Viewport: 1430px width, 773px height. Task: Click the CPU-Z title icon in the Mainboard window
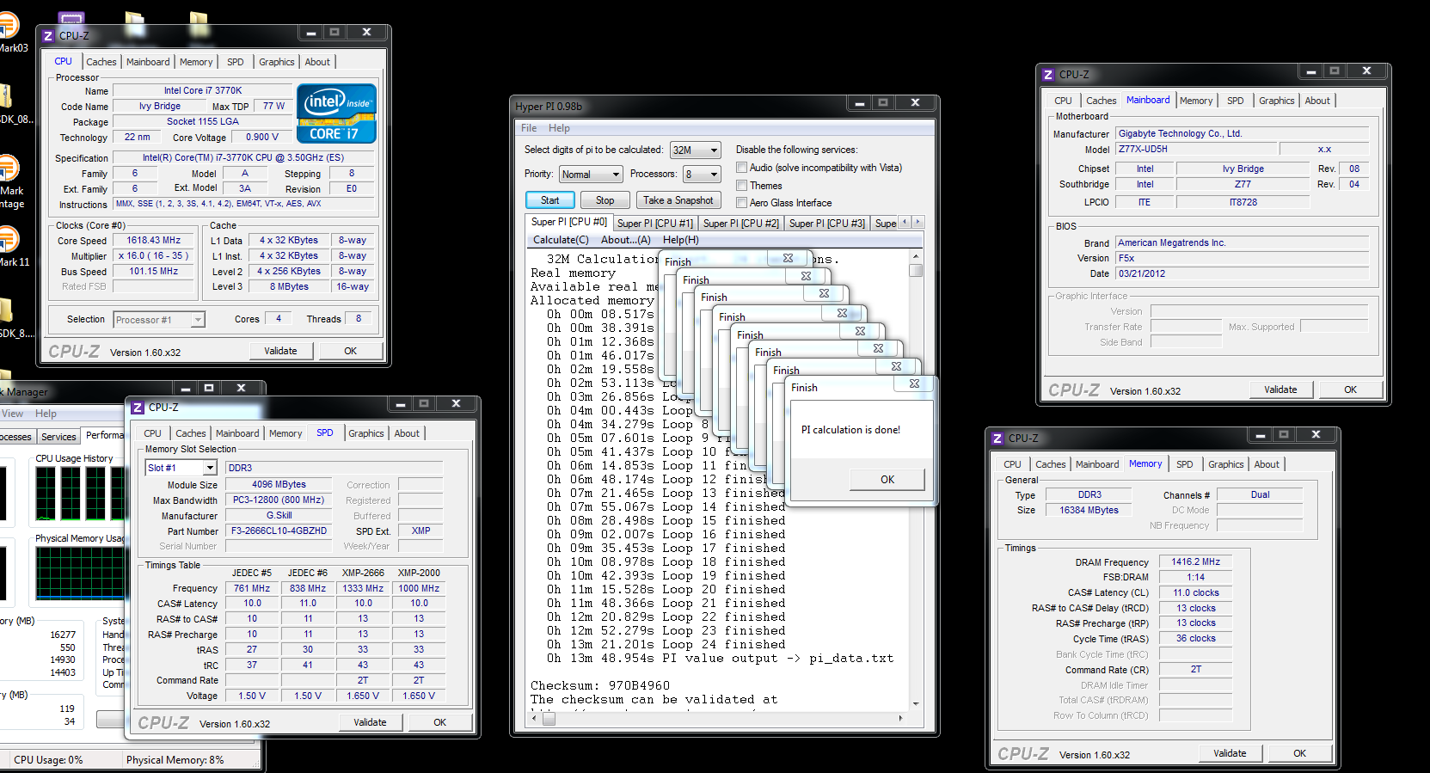pos(1047,75)
